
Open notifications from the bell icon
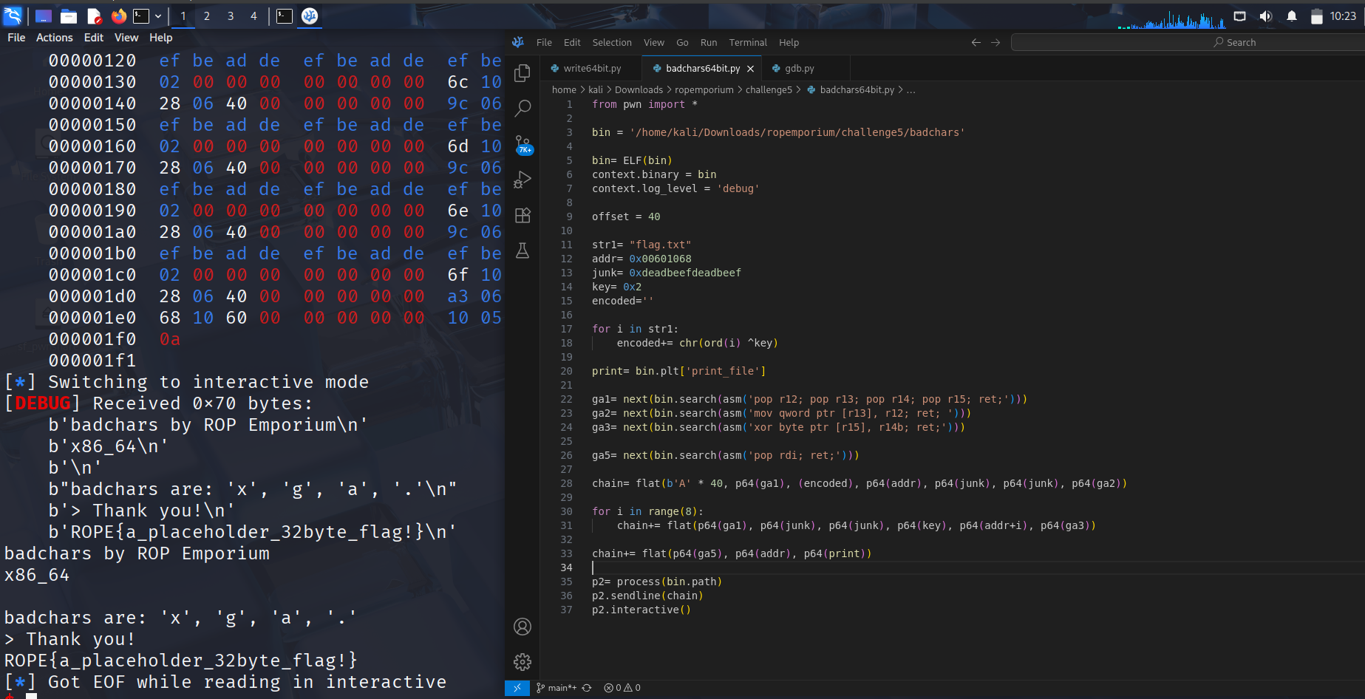tap(1292, 16)
